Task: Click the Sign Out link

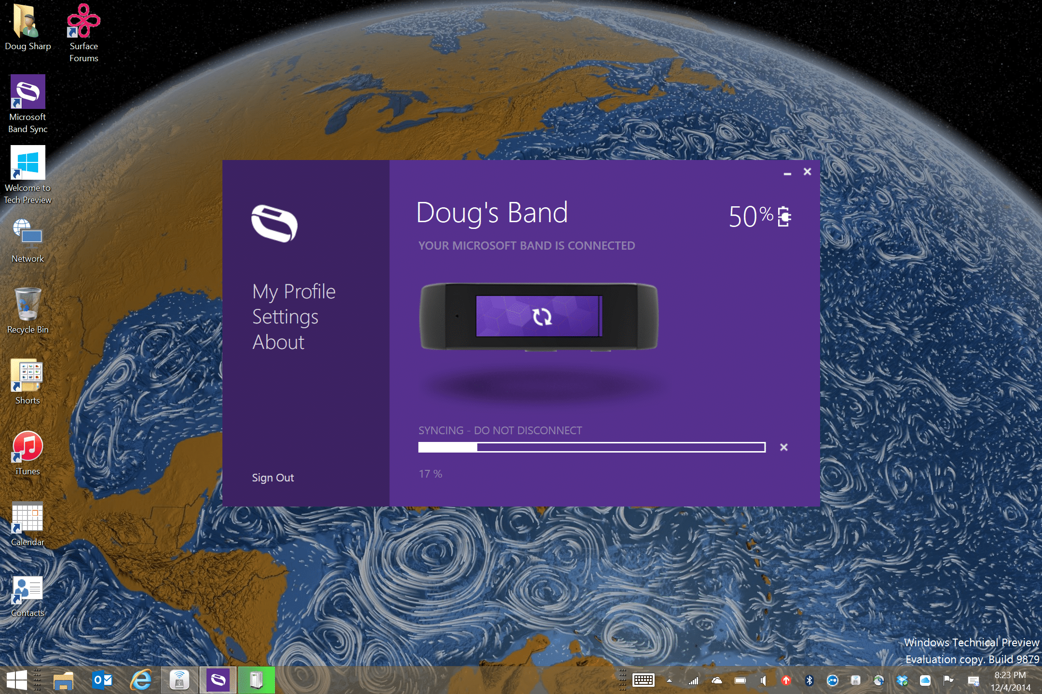Action: tap(273, 478)
